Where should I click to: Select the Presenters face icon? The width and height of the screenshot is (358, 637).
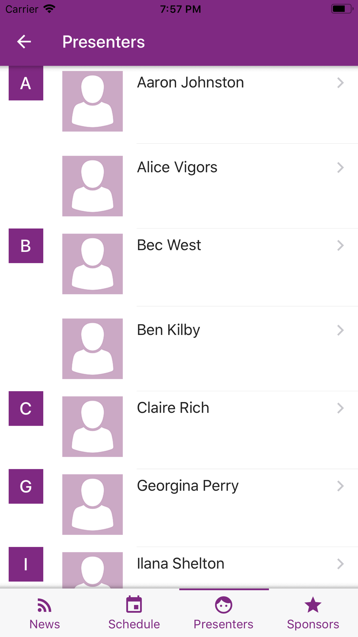(x=223, y=605)
